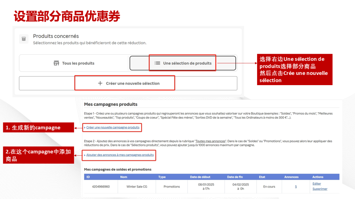Open the "5" link under Annonces
Screen dimensions: 355x199
(296, 187)
